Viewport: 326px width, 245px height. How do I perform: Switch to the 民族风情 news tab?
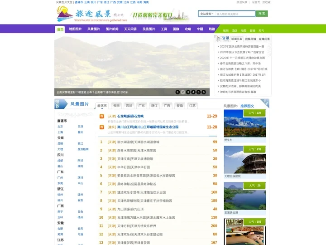pyautogui.click(x=250, y=39)
